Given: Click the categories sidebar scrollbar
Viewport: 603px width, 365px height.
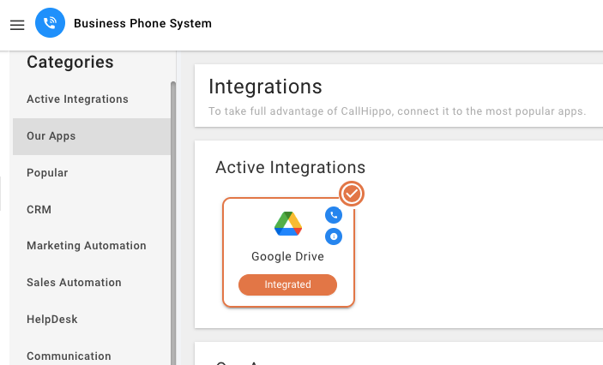Looking at the screenshot, I should 173,223.
